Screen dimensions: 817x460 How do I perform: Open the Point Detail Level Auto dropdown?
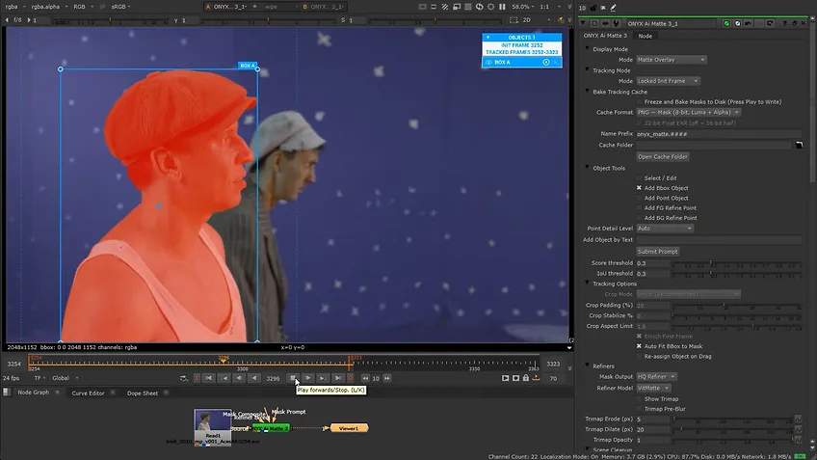tap(665, 229)
